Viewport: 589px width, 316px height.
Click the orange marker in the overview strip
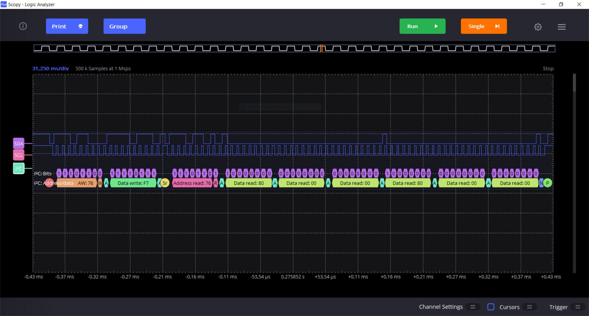[321, 48]
